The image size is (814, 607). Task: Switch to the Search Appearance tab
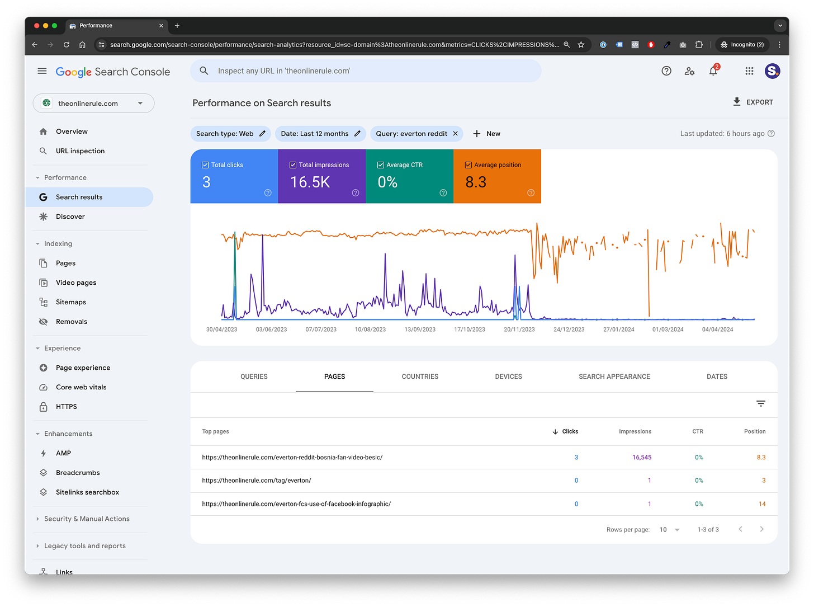pos(614,377)
